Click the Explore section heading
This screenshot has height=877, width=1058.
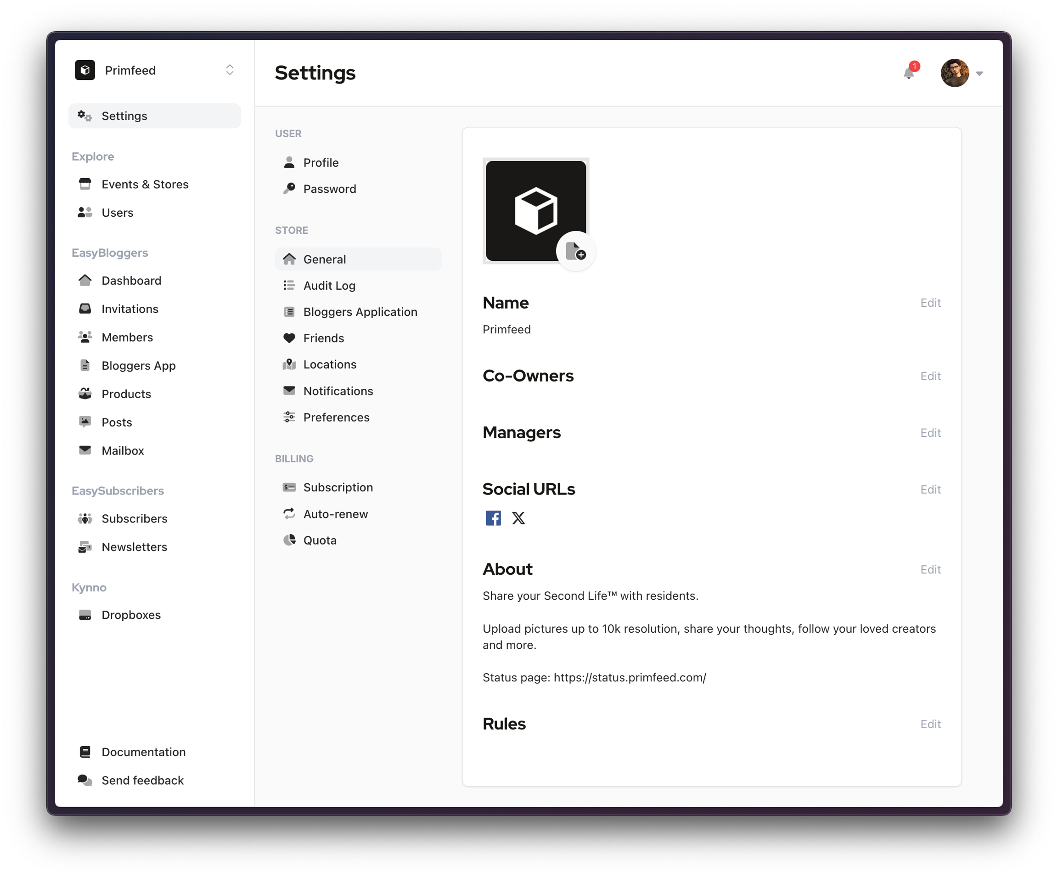93,157
